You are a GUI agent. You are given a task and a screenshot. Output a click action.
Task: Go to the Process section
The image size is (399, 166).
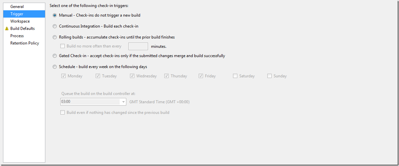pyautogui.click(x=17, y=36)
